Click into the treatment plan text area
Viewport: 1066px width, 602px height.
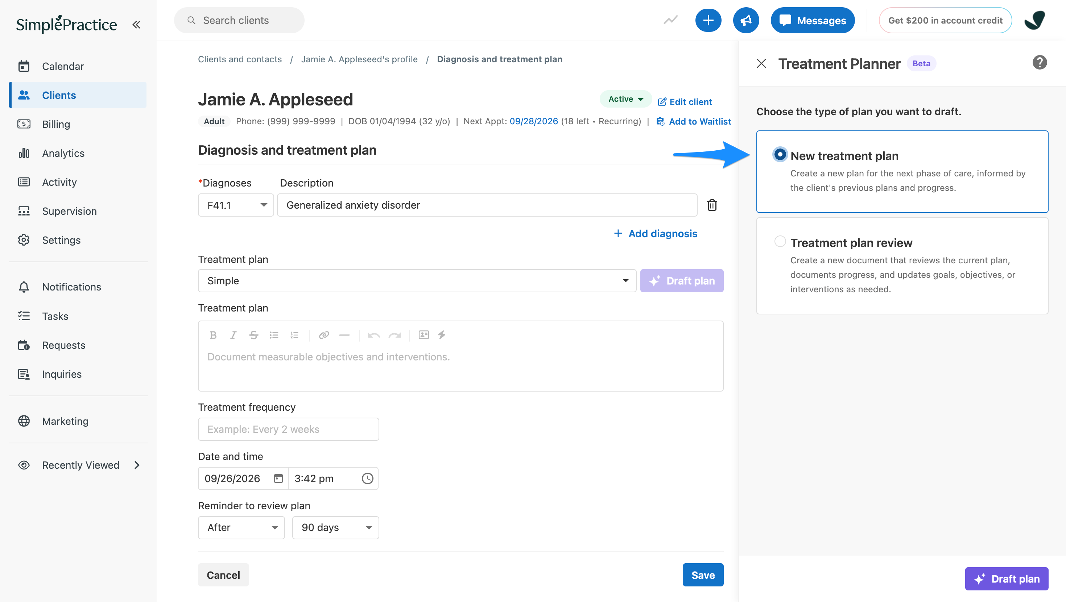pyautogui.click(x=460, y=368)
